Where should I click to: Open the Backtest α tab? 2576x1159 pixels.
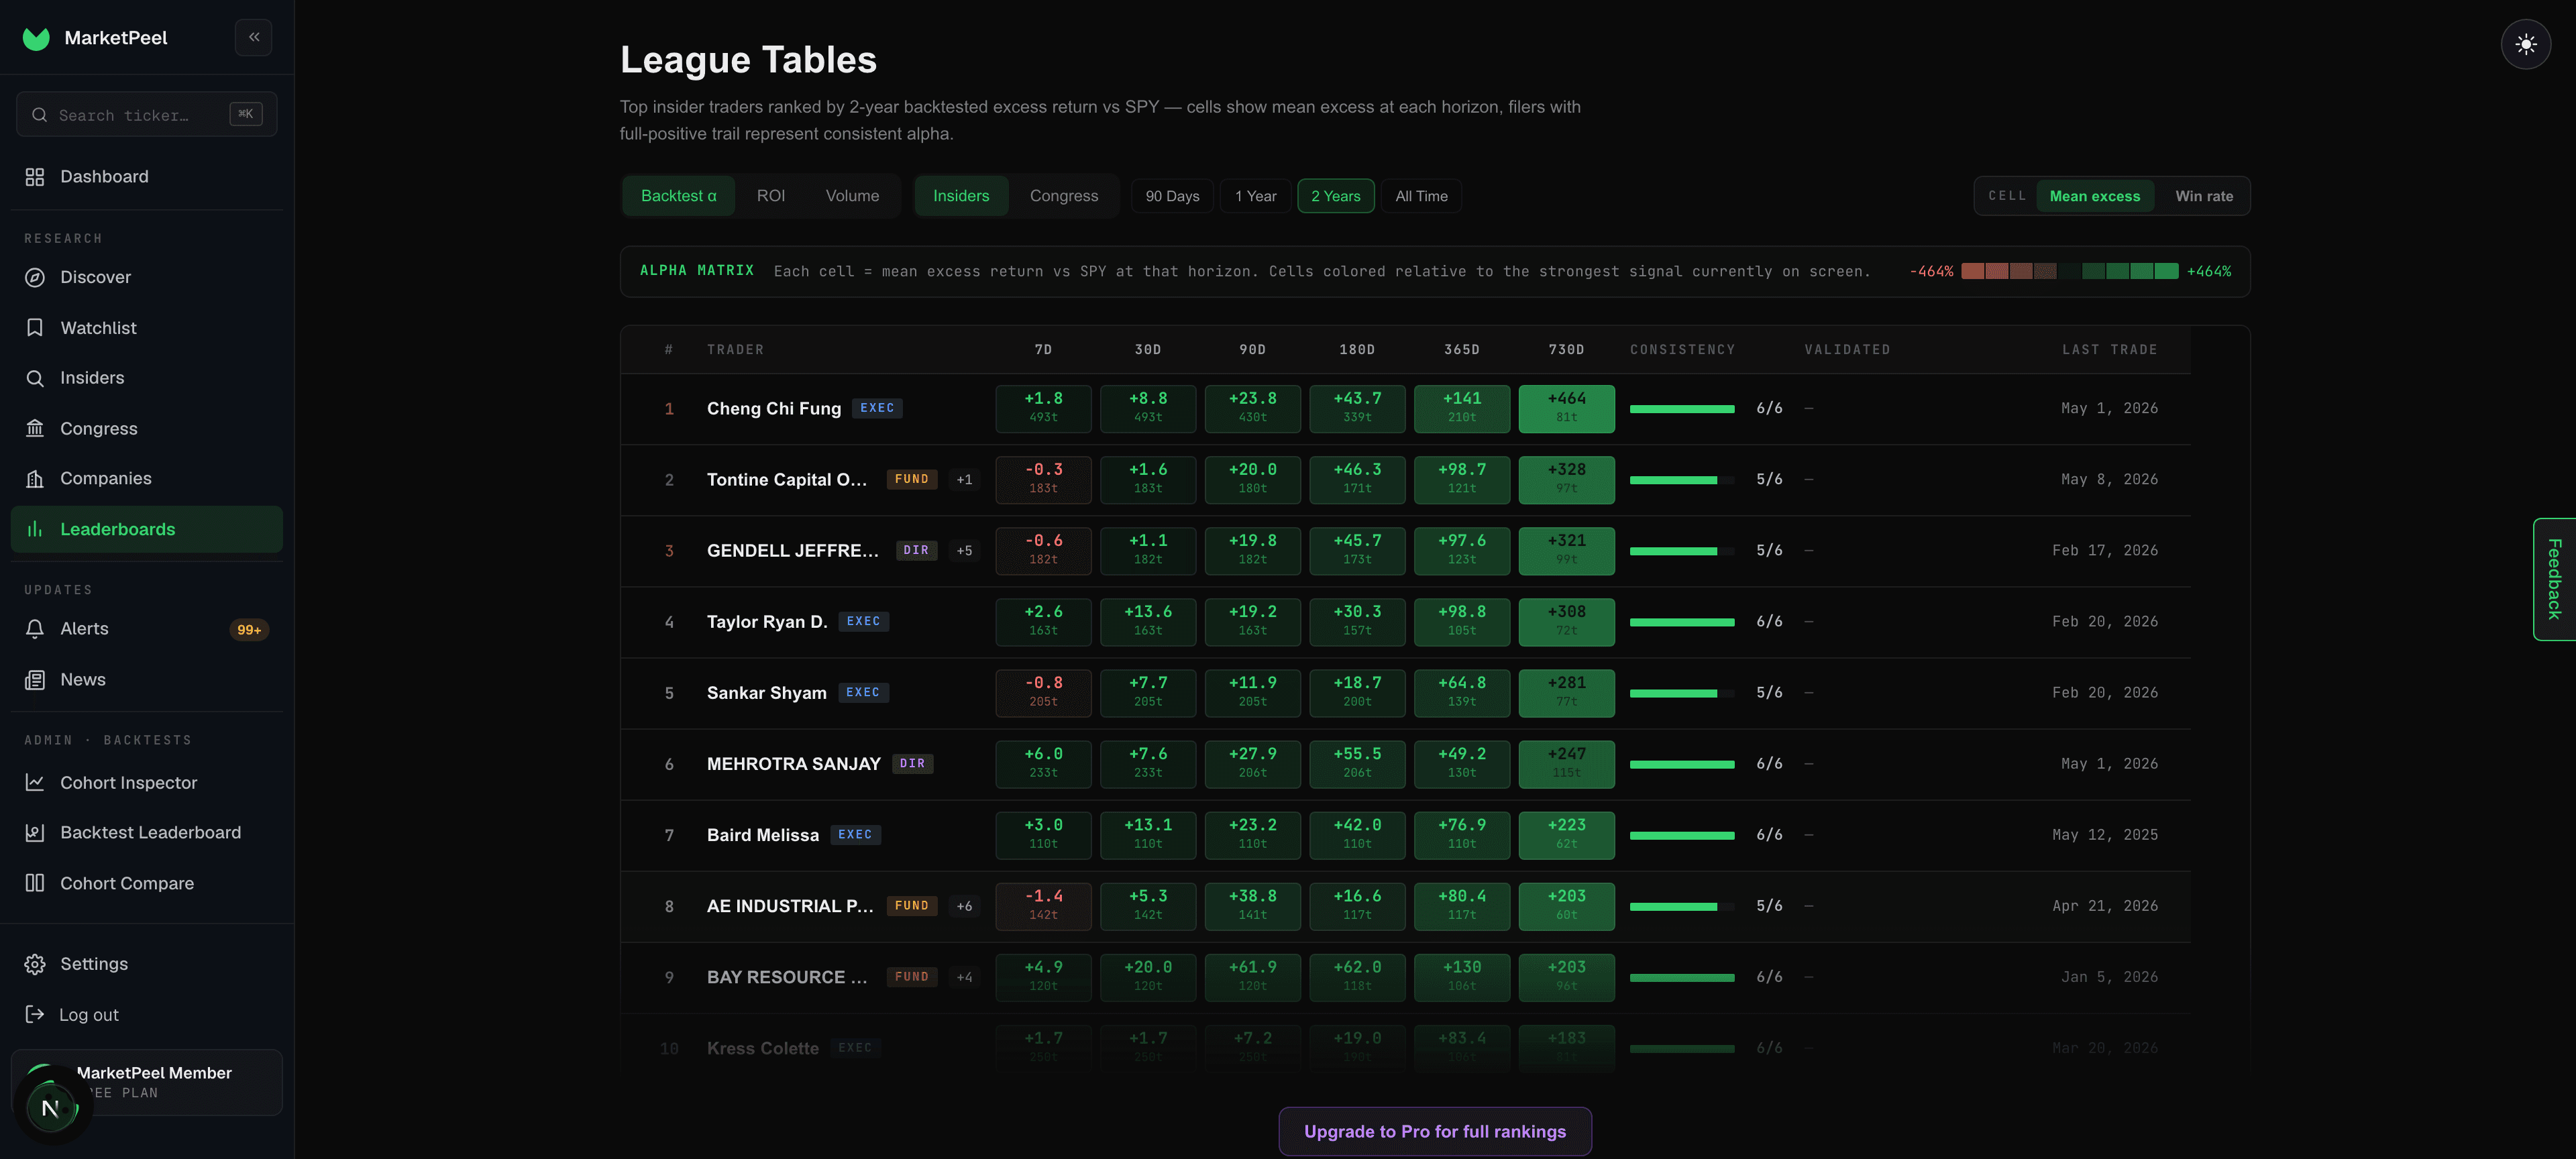(679, 196)
